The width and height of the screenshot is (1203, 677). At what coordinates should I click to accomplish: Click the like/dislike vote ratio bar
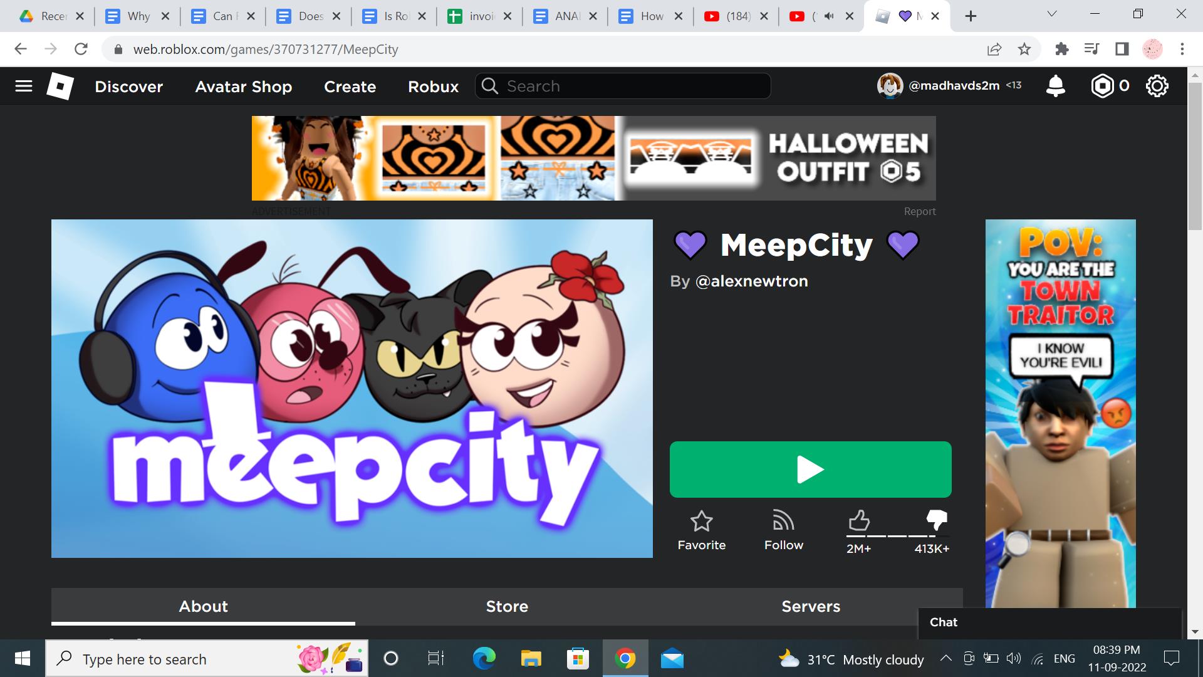click(x=898, y=536)
